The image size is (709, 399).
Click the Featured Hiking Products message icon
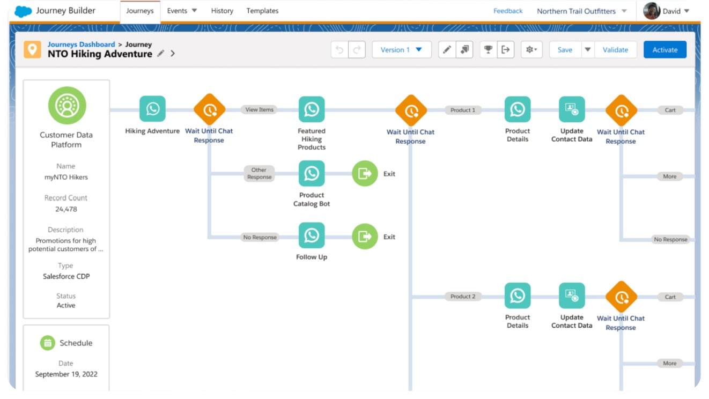[x=312, y=109]
